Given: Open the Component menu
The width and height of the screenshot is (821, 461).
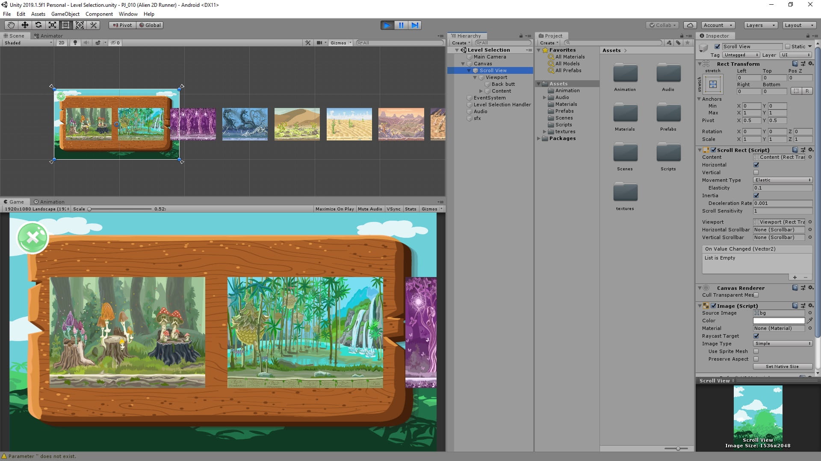Looking at the screenshot, I should (x=99, y=14).
